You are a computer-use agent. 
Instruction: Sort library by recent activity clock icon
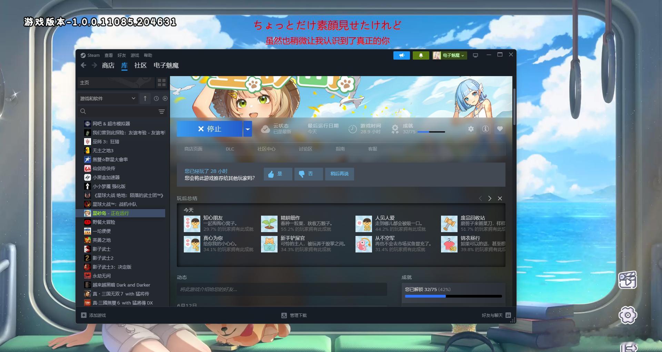click(156, 99)
